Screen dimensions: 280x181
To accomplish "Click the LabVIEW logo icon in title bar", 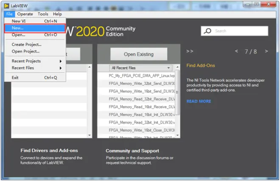I will 6,6.
